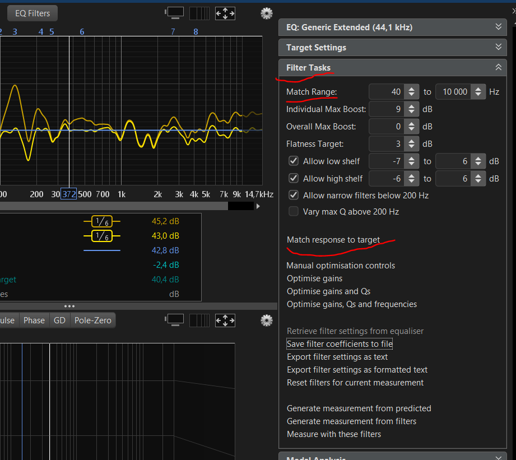The width and height of the screenshot is (516, 460).
Task: Click the fit-to-data arrows icon above lower graph
Action: [x=225, y=320]
